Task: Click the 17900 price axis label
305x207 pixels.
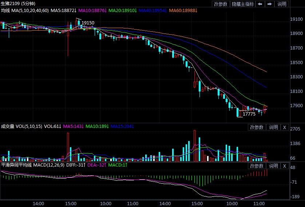Action: (x=296, y=106)
